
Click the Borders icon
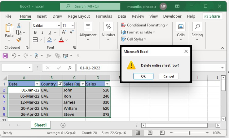pos(35,40)
